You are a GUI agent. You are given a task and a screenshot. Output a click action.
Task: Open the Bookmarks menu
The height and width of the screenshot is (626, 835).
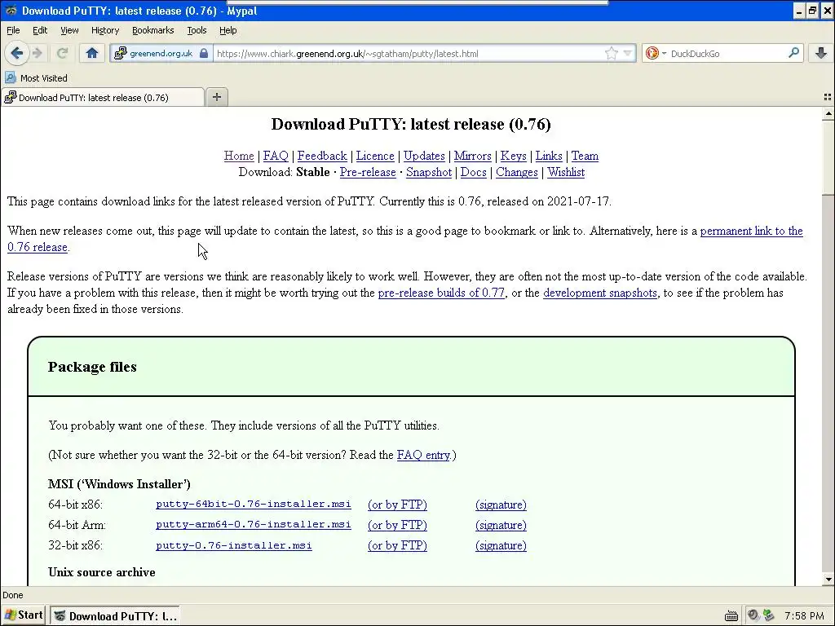click(x=152, y=30)
